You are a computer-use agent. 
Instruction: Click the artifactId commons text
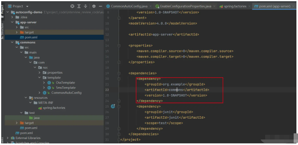click(x=176, y=90)
